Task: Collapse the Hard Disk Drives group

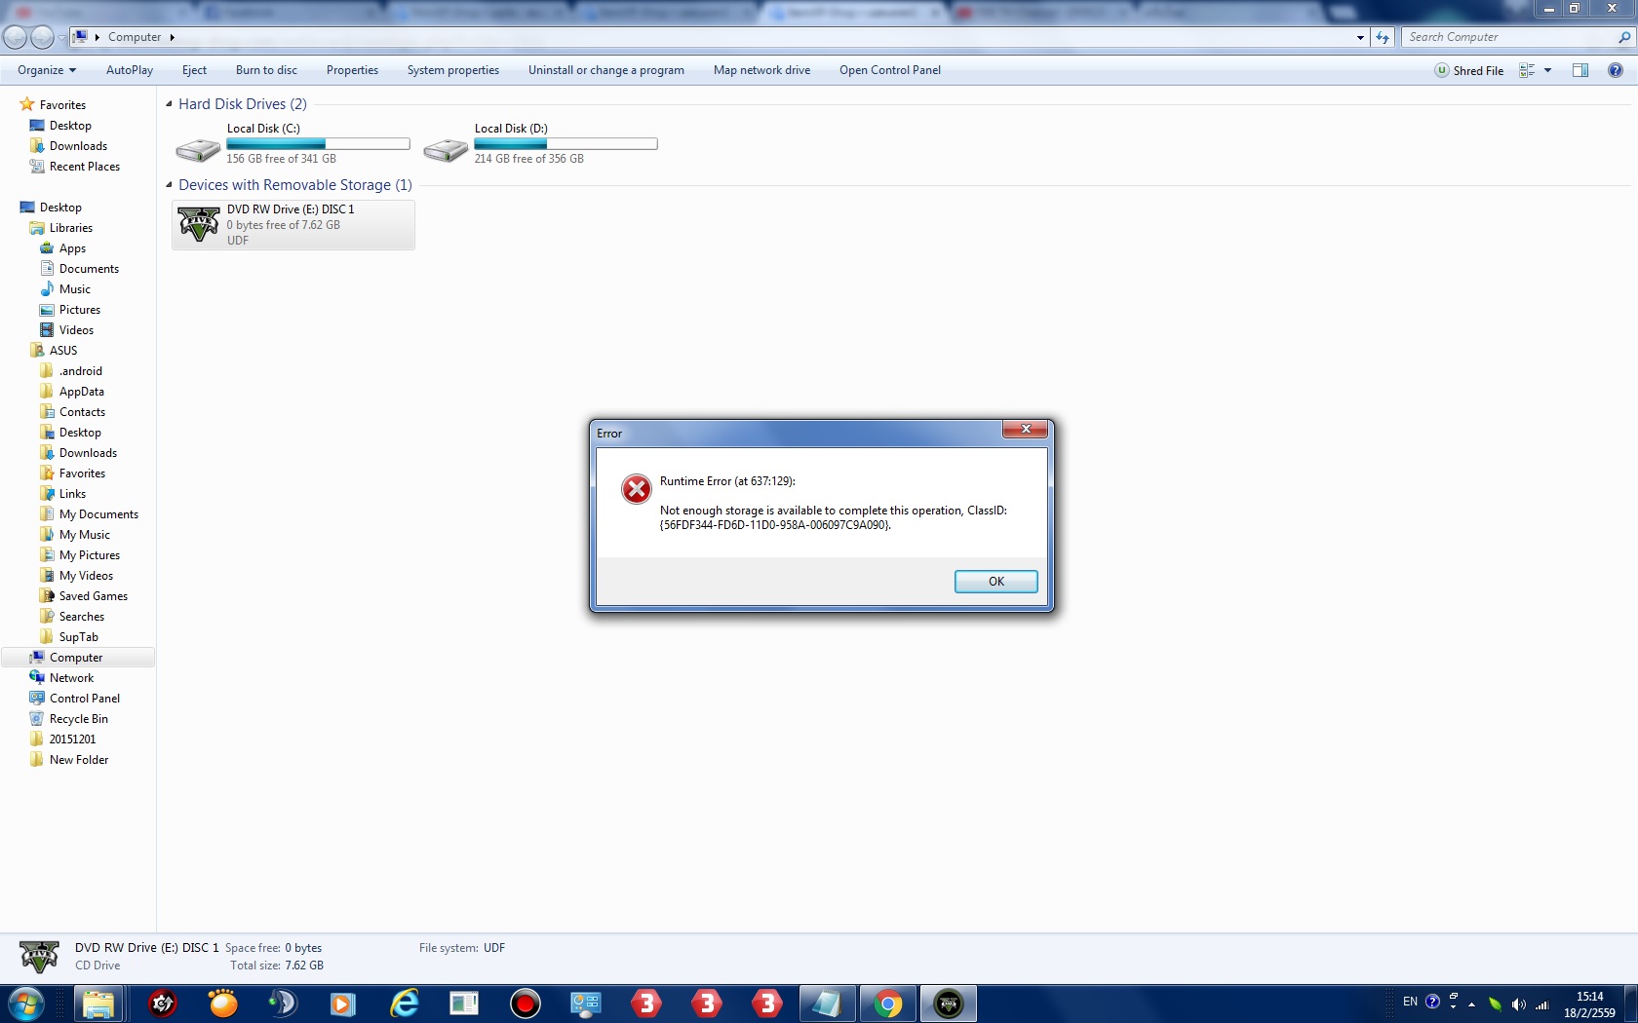Action: point(169,104)
